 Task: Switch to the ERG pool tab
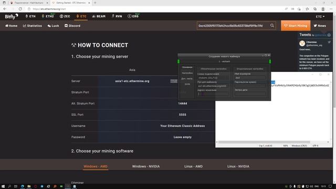coord(133,16)
